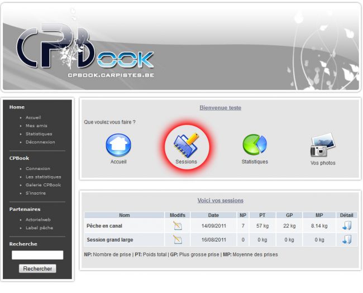The height and width of the screenshot is (293, 363).
Task: Click the MP column header
Action: click(319, 215)
